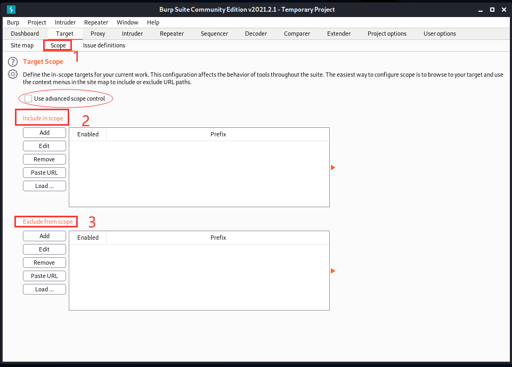Image resolution: width=512 pixels, height=367 pixels.
Task: Open the Project options tab
Action: tap(387, 34)
